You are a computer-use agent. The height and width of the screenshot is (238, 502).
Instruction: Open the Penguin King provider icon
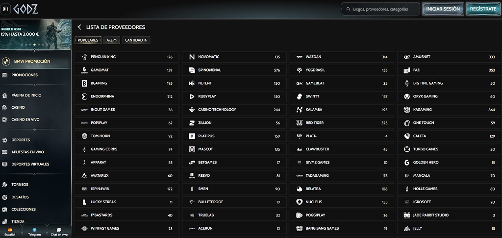(x=84, y=57)
